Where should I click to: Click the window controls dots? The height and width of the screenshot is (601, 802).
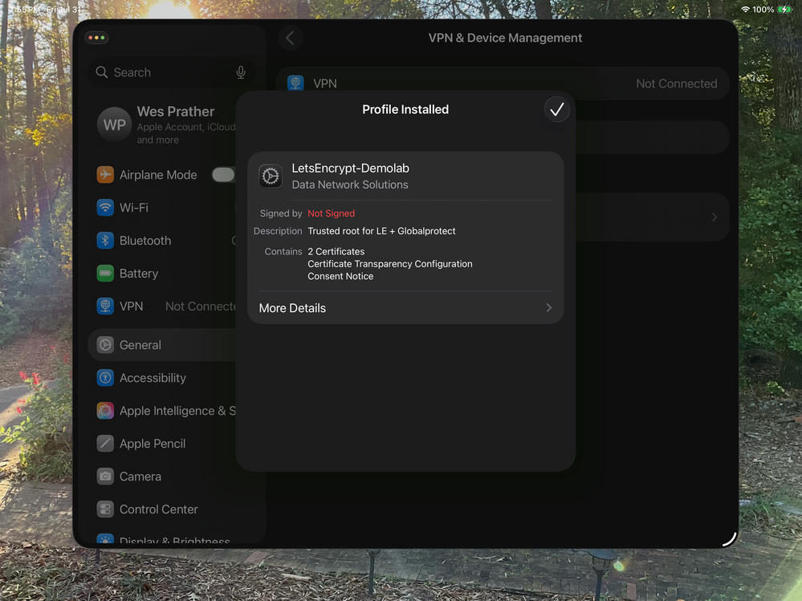coord(96,38)
